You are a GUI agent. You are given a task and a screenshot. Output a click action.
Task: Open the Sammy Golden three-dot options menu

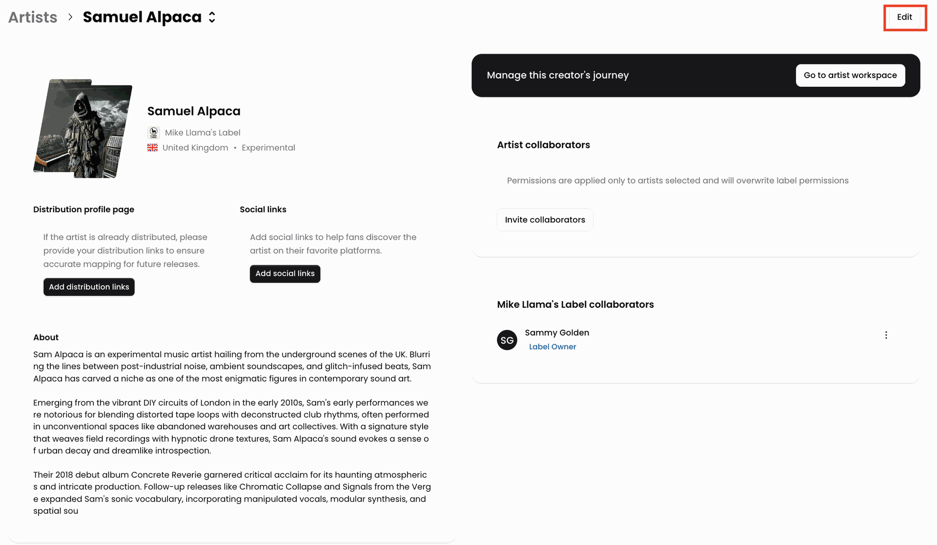(886, 335)
